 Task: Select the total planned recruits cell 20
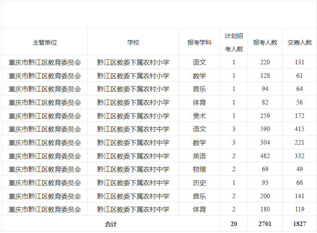coord(234,224)
